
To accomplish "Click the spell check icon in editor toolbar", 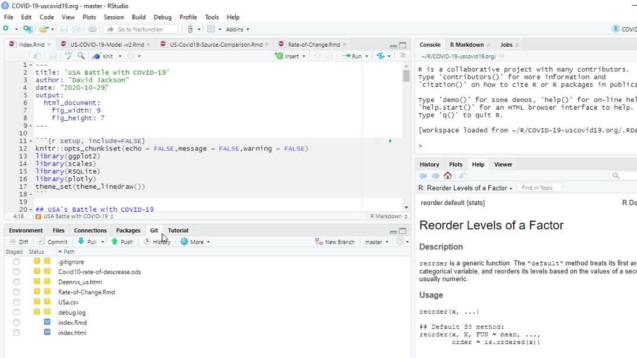I will click(x=69, y=56).
